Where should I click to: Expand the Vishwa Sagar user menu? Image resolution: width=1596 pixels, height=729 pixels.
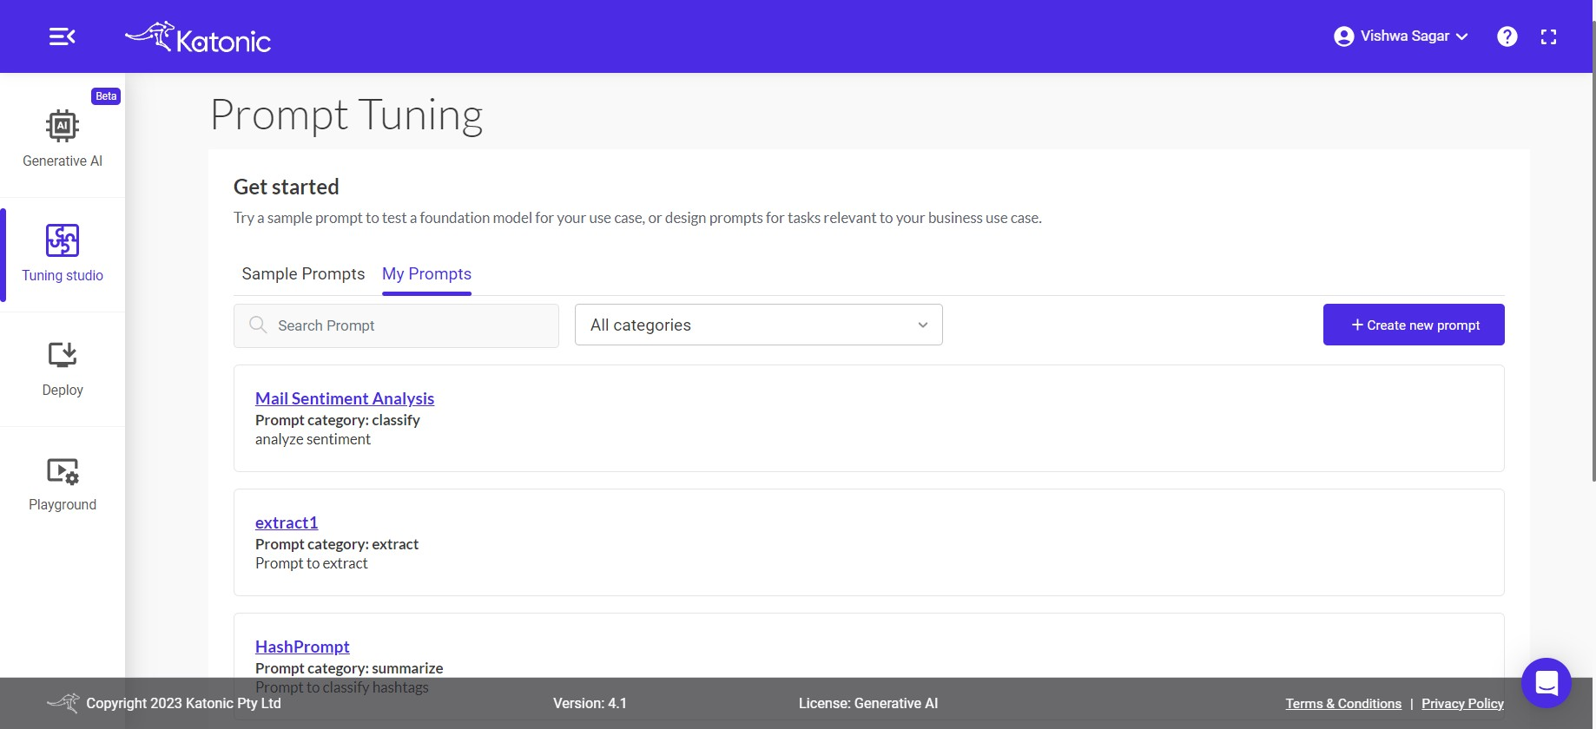1401,36
